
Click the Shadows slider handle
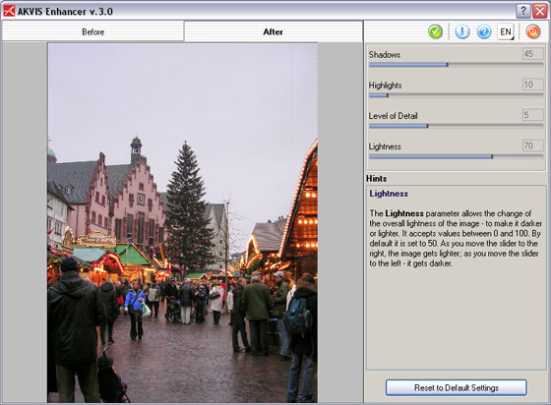point(447,65)
